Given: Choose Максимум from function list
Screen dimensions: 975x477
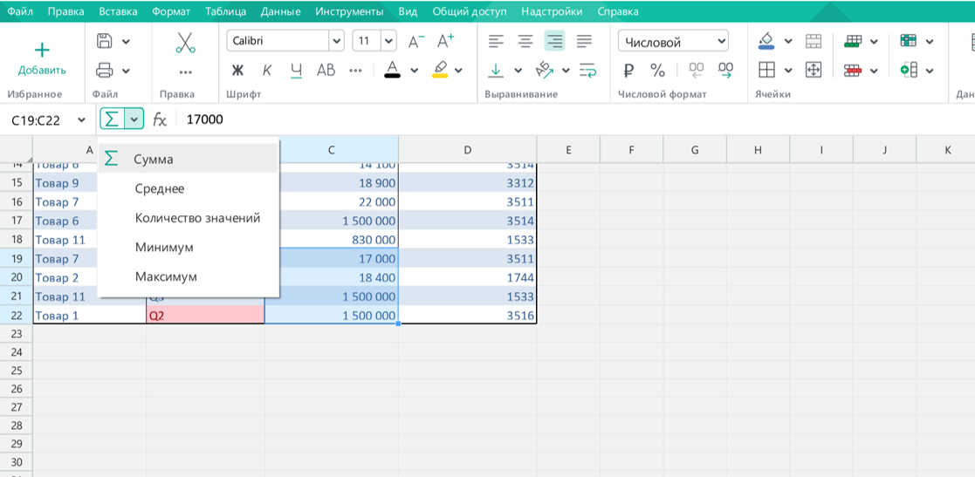Looking at the screenshot, I should click(x=188, y=276).
